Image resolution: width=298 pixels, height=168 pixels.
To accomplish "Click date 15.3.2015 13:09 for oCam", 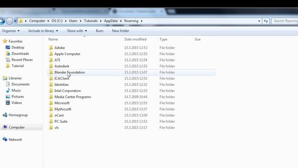I will click(x=135, y=115).
